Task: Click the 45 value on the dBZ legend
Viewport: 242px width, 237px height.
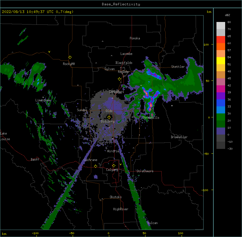Action: click(229, 79)
